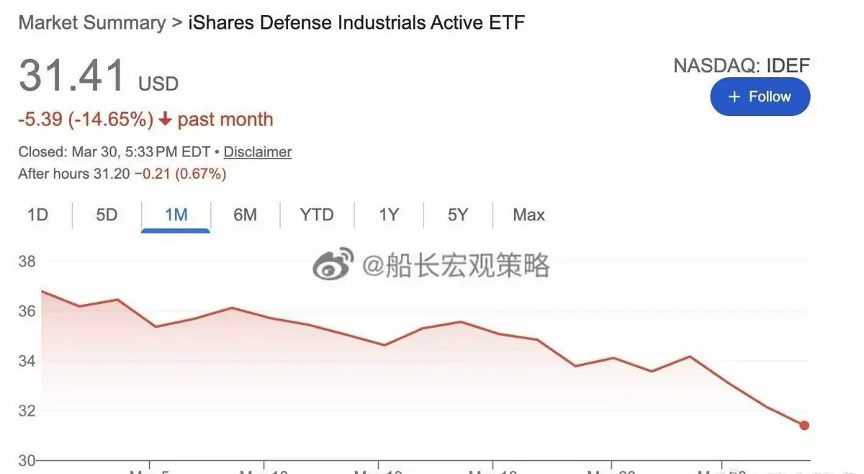Viewport: 864px width, 474px height.
Task: Click the red endpoint dot on chart
Action: (x=804, y=425)
